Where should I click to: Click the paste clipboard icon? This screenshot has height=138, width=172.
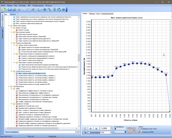(x=29, y=10)
